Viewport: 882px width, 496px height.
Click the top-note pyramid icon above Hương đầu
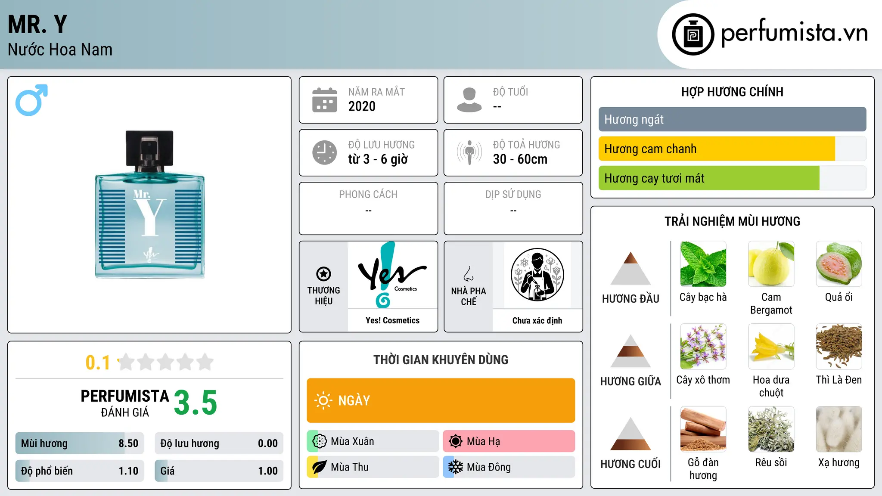tap(630, 268)
